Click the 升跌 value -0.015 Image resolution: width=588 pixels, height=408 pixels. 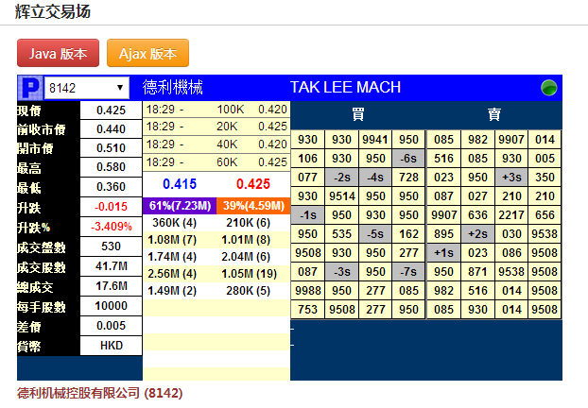(111, 207)
